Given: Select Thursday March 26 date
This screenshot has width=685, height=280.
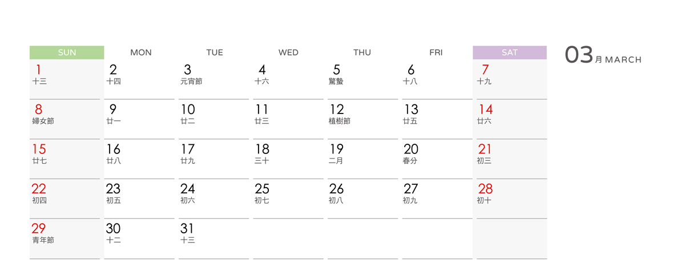Looking at the screenshot, I should pos(362,199).
